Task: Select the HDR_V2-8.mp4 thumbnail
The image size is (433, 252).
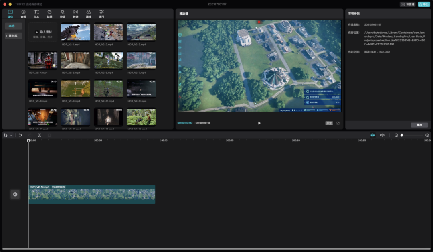Action: click(x=43, y=89)
